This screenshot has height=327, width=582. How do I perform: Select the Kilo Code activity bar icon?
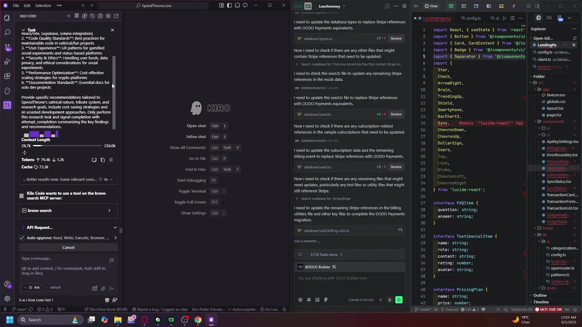7,105
